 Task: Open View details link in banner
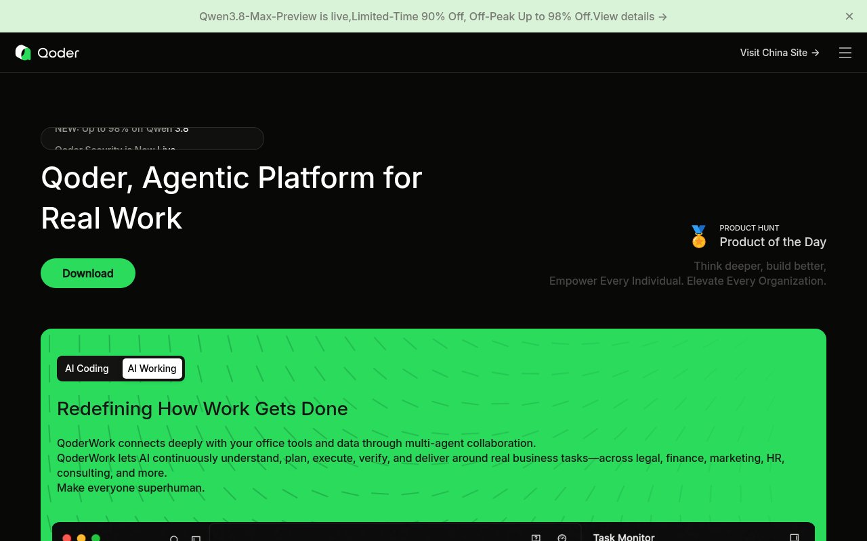coord(630,16)
